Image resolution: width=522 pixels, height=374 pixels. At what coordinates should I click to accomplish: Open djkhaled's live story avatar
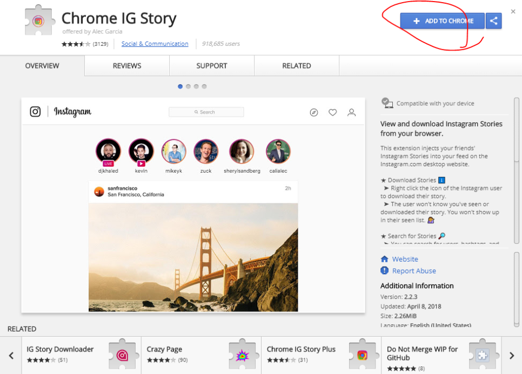click(108, 151)
